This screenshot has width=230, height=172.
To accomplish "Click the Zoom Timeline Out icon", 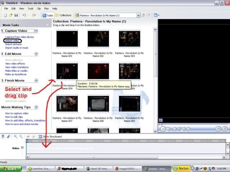I will [21, 137].
